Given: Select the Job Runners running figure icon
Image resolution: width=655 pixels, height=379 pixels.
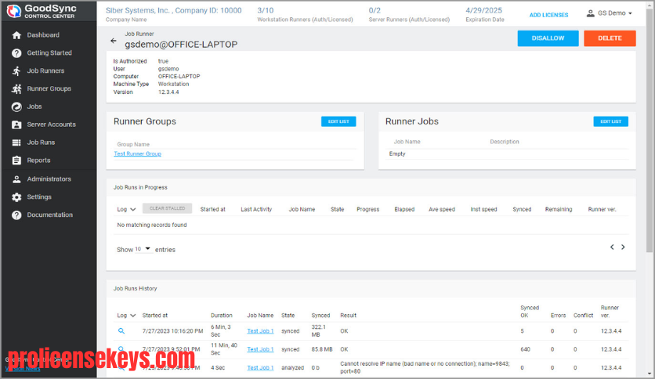Looking at the screenshot, I should [x=16, y=71].
